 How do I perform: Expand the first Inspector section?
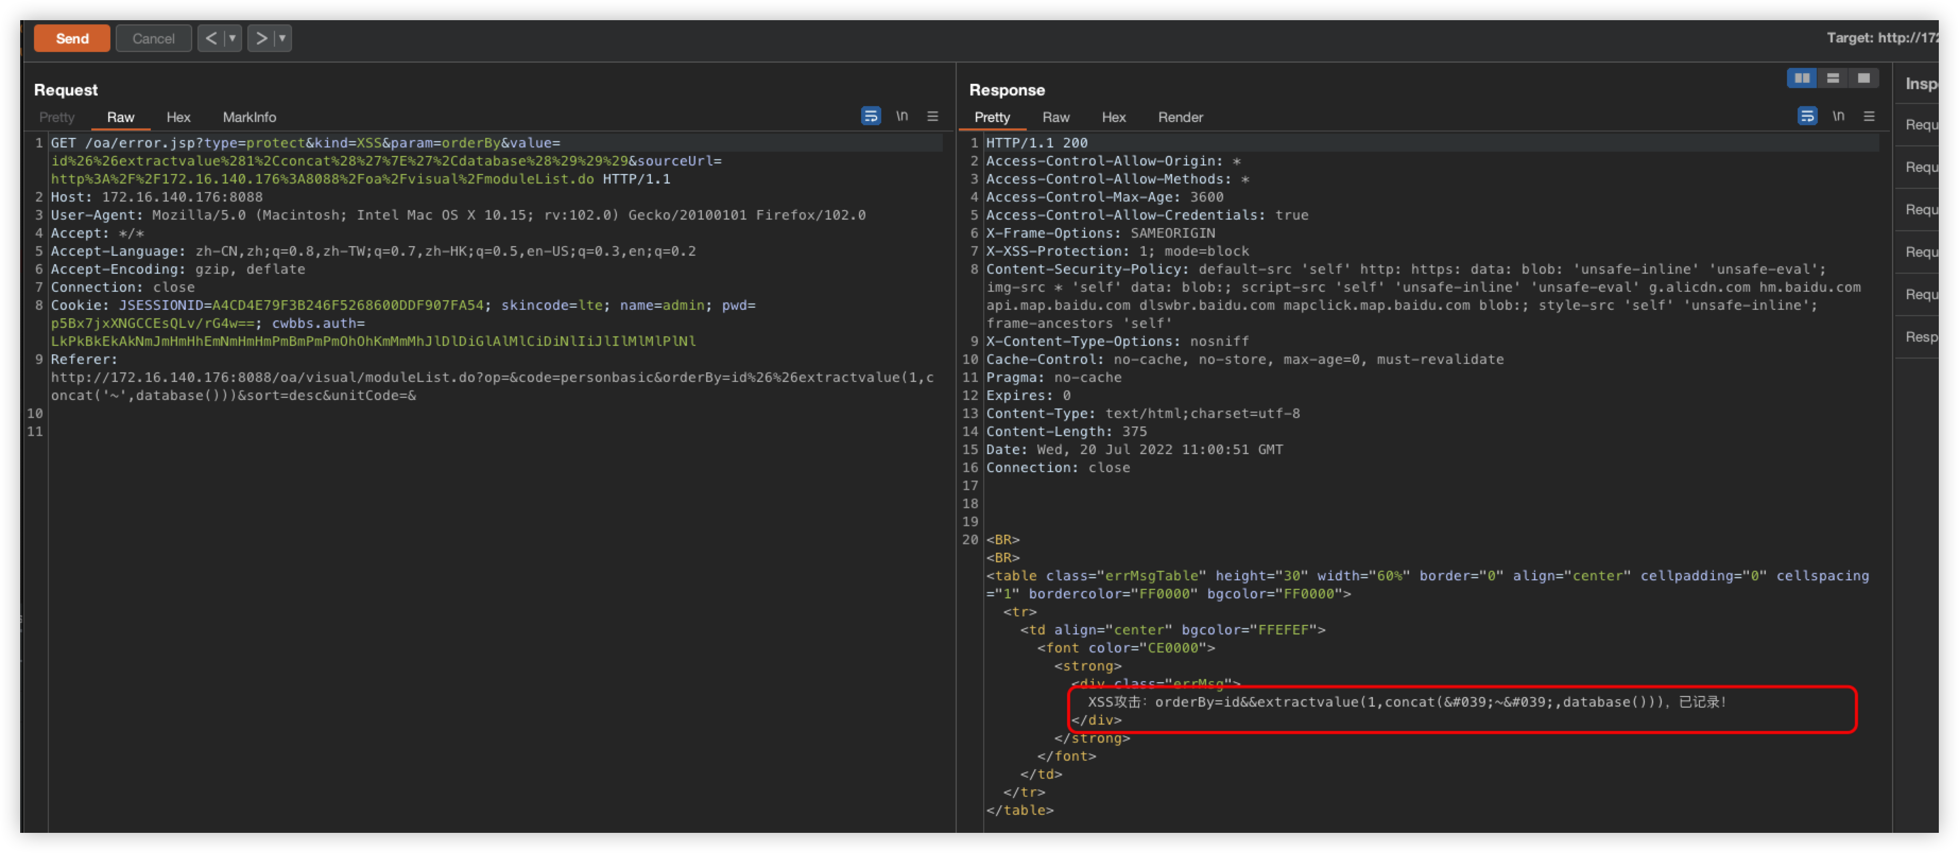pos(1922,125)
